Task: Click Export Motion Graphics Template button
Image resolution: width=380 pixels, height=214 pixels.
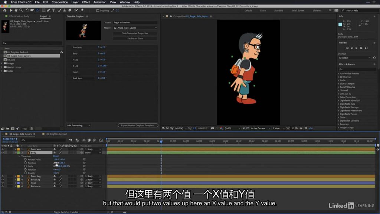Action: (138, 126)
